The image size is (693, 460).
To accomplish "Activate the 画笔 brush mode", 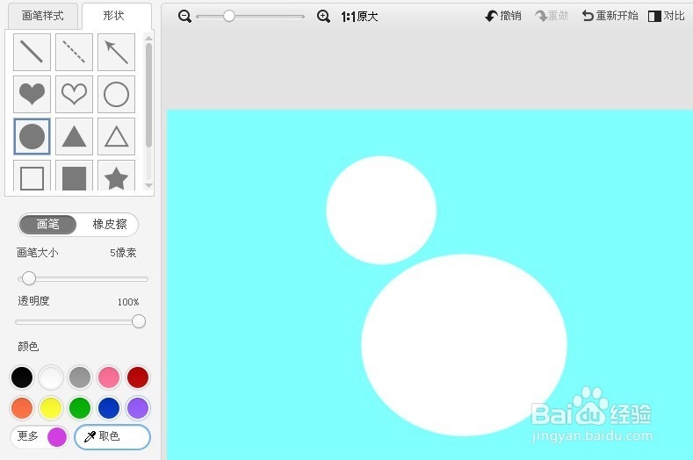I will (47, 225).
